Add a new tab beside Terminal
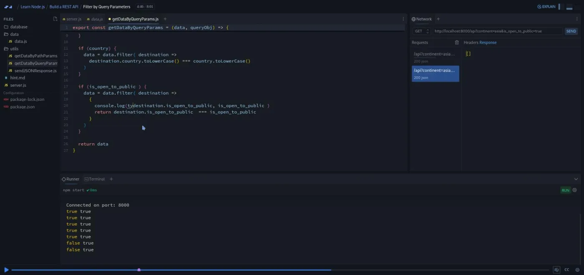584x275 pixels. tap(111, 179)
